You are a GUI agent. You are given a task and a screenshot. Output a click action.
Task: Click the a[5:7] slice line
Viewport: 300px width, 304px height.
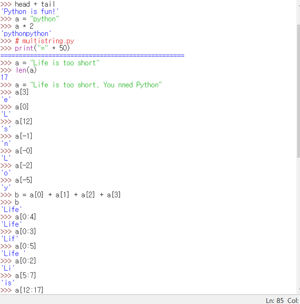point(25,276)
